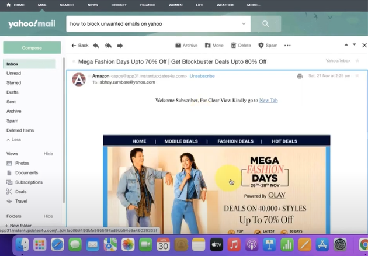Click the Amazon sender avatar
Screen dimensions: 368x256
tap(79, 79)
